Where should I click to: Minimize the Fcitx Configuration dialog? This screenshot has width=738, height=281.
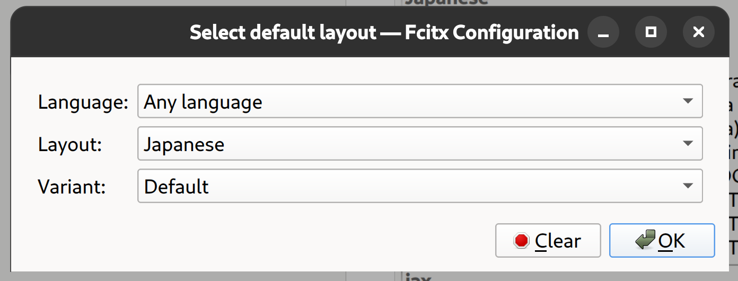click(603, 33)
